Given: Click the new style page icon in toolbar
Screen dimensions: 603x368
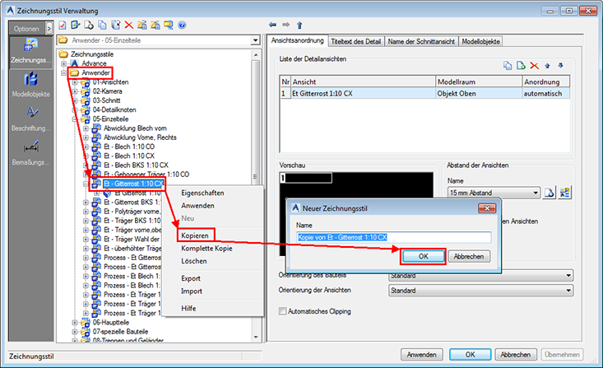Looking at the screenshot, I should pos(89,26).
